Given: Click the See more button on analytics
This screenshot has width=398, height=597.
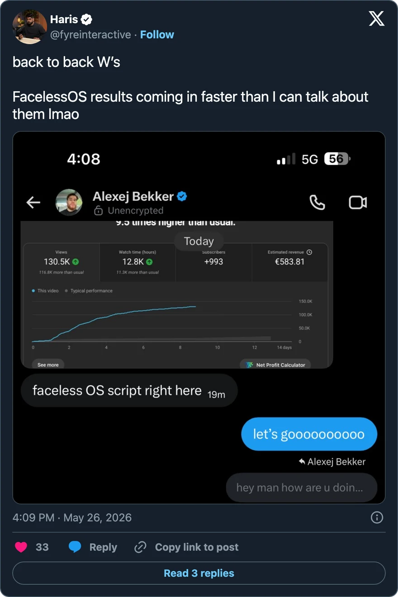Looking at the screenshot, I should [48, 365].
